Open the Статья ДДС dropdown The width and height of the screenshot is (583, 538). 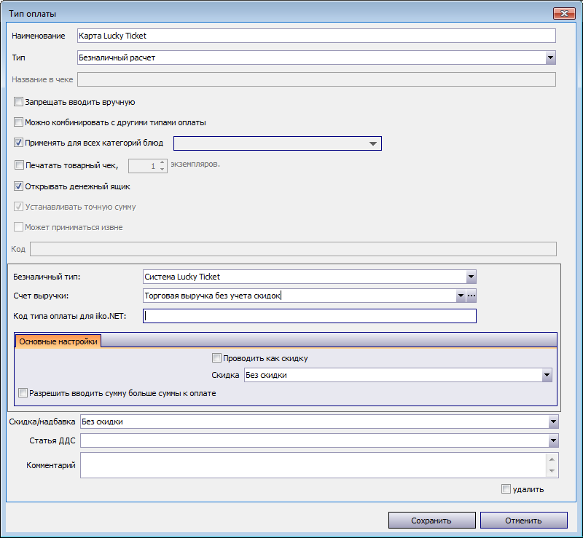point(553,440)
